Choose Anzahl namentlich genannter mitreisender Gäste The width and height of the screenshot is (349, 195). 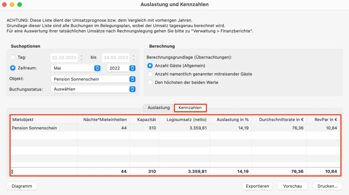point(150,74)
